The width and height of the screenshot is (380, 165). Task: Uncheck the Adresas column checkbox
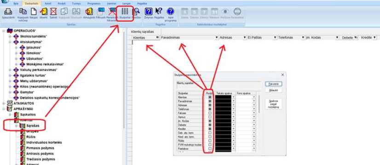tap(210, 105)
